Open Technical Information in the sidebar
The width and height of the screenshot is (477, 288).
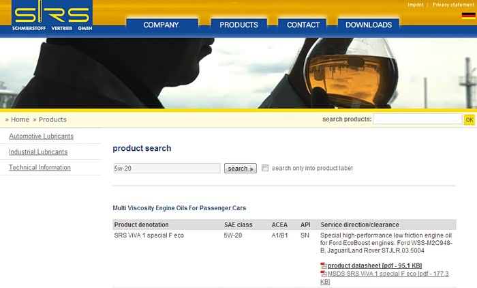pos(40,167)
